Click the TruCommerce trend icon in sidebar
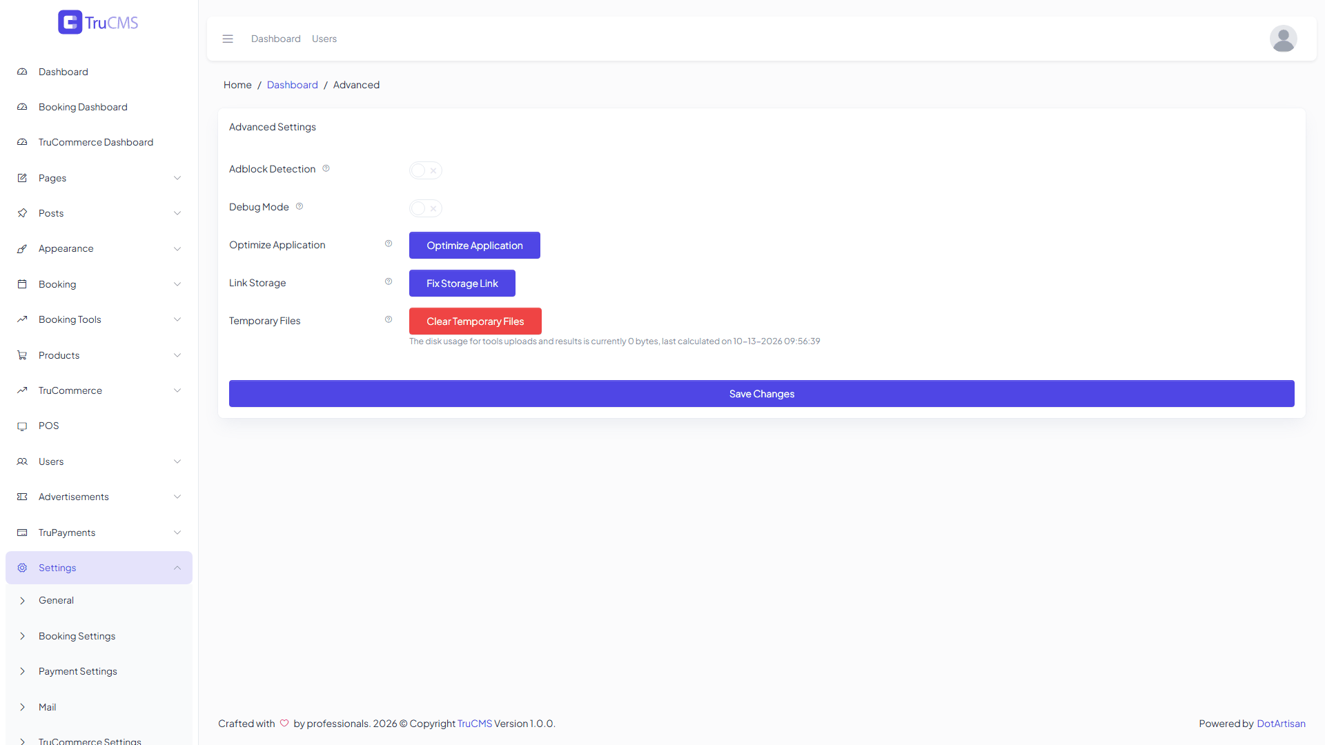 coord(22,390)
